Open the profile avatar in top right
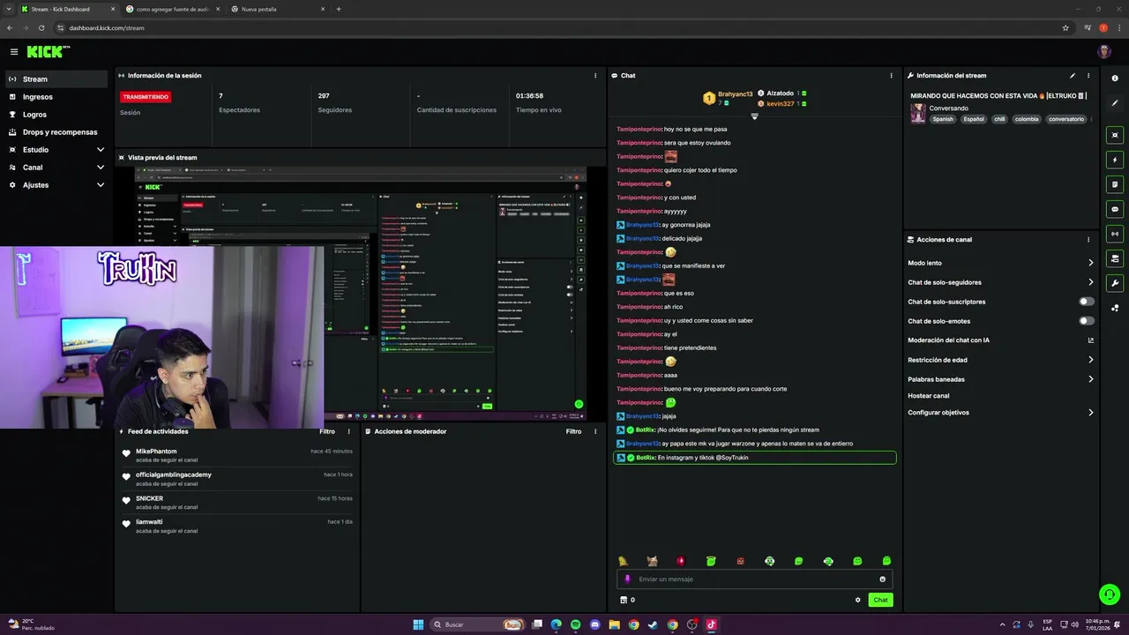 (1104, 52)
